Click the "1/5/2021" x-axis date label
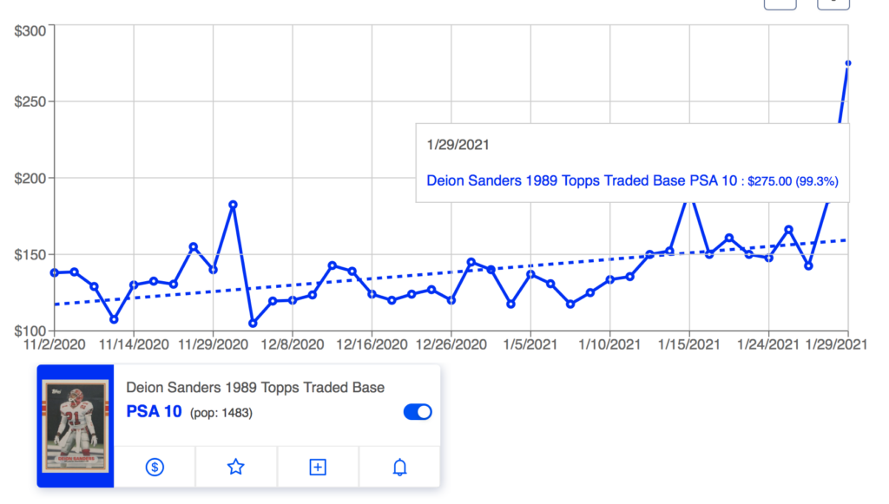The image size is (889, 504). point(530,344)
